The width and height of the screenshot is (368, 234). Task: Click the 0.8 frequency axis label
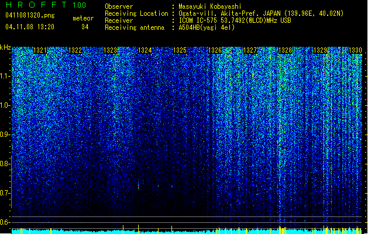tap(5, 164)
